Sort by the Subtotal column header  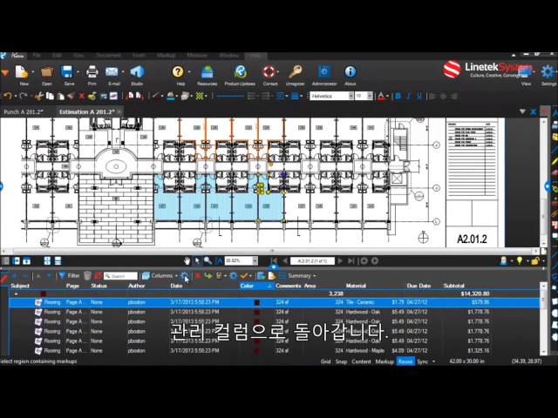pos(453,286)
